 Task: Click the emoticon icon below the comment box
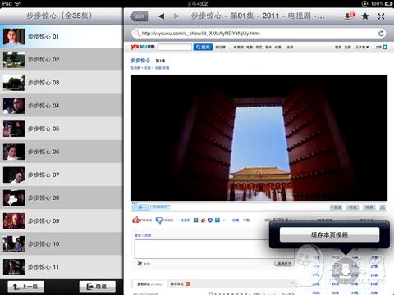(140, 264)
